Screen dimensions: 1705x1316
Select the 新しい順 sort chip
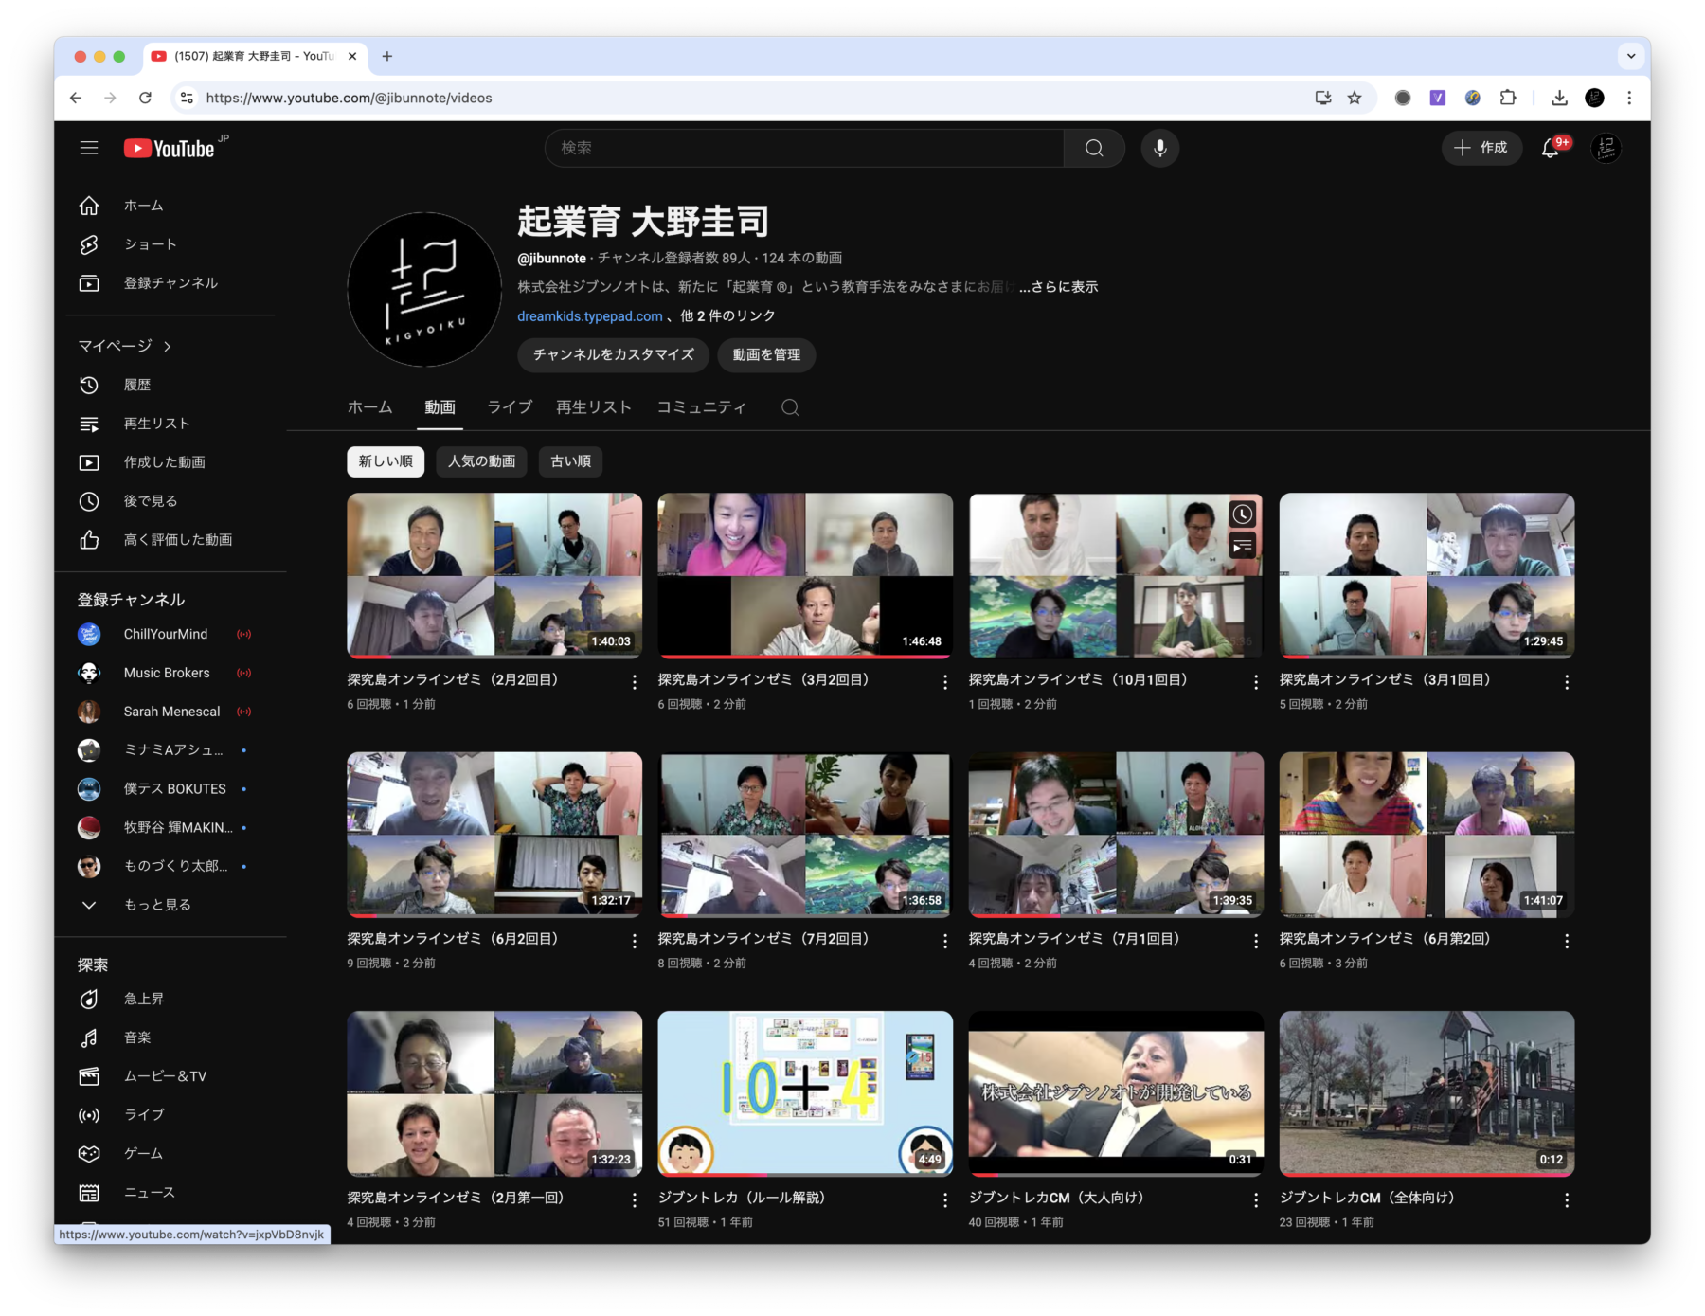pos(386,461)
